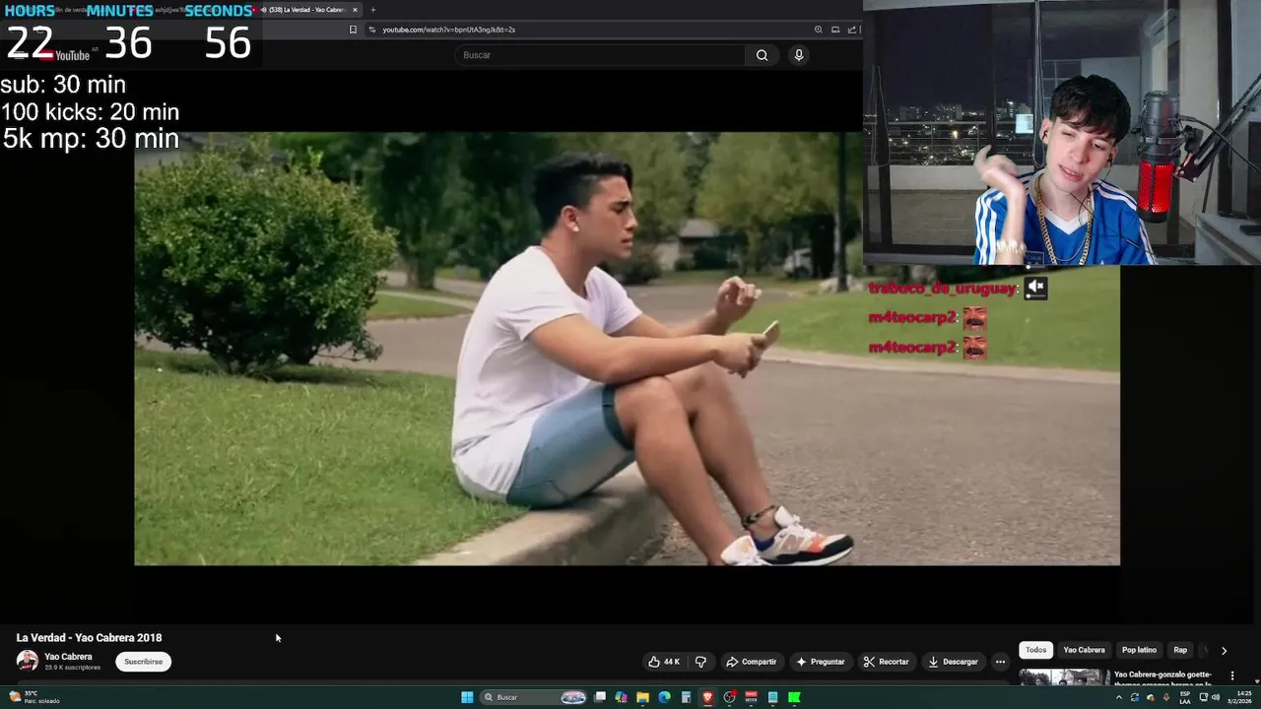This screenshot has height=709, width=1261.
Task: Click the YouTube search magnifier button
Action: tap(762, 55)
